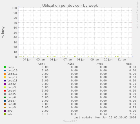Select the loop2 legend label

(12, 84)
